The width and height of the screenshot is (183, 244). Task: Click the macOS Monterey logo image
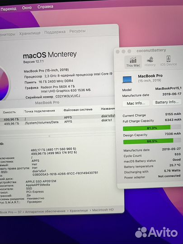click(5, 84)
